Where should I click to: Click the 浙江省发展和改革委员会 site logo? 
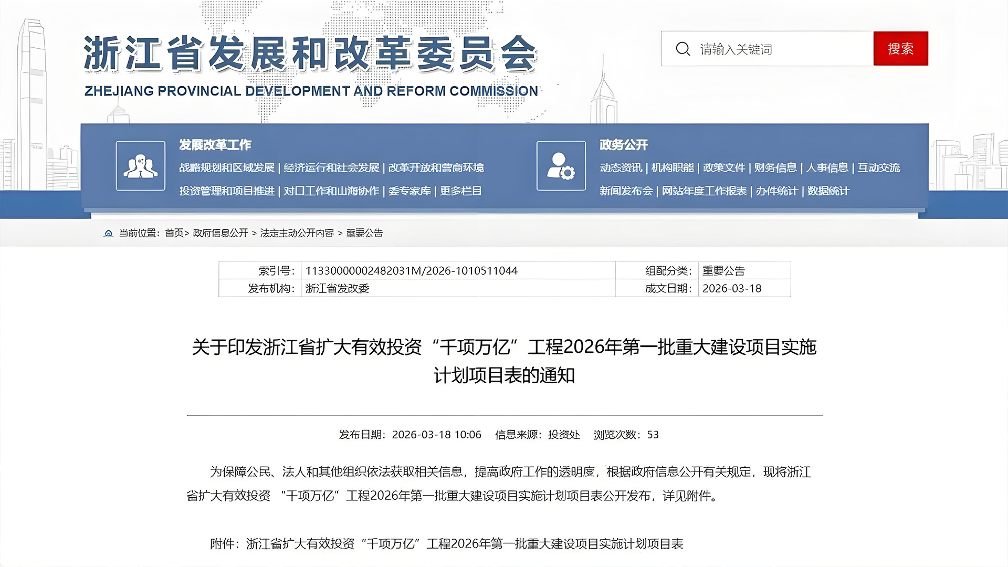311,54
